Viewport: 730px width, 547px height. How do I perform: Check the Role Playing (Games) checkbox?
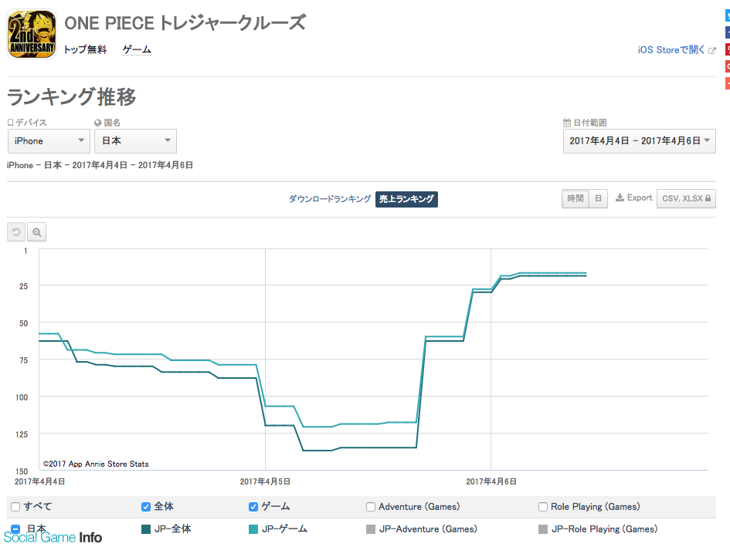click(543, 507)
